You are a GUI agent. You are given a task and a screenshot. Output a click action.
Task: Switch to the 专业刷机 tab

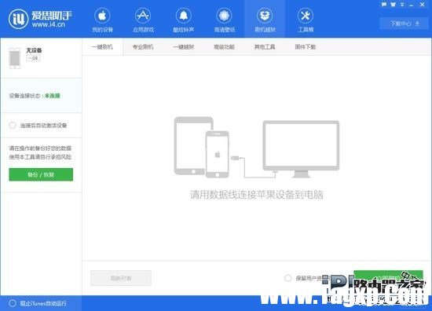[143, 47]
